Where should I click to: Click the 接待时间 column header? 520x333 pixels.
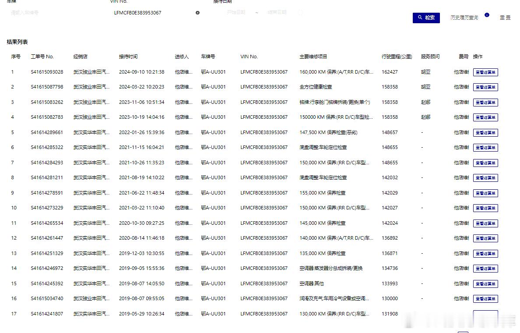coord(128,57)
